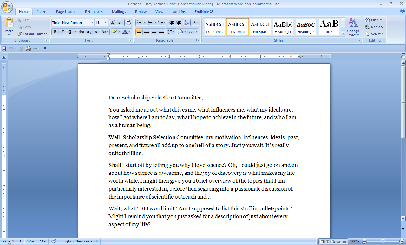Viewport: 406px width, 245px height.
Task: Click Words: 169 in status bar
Action: pyautogui.click(x=36, y=241)
